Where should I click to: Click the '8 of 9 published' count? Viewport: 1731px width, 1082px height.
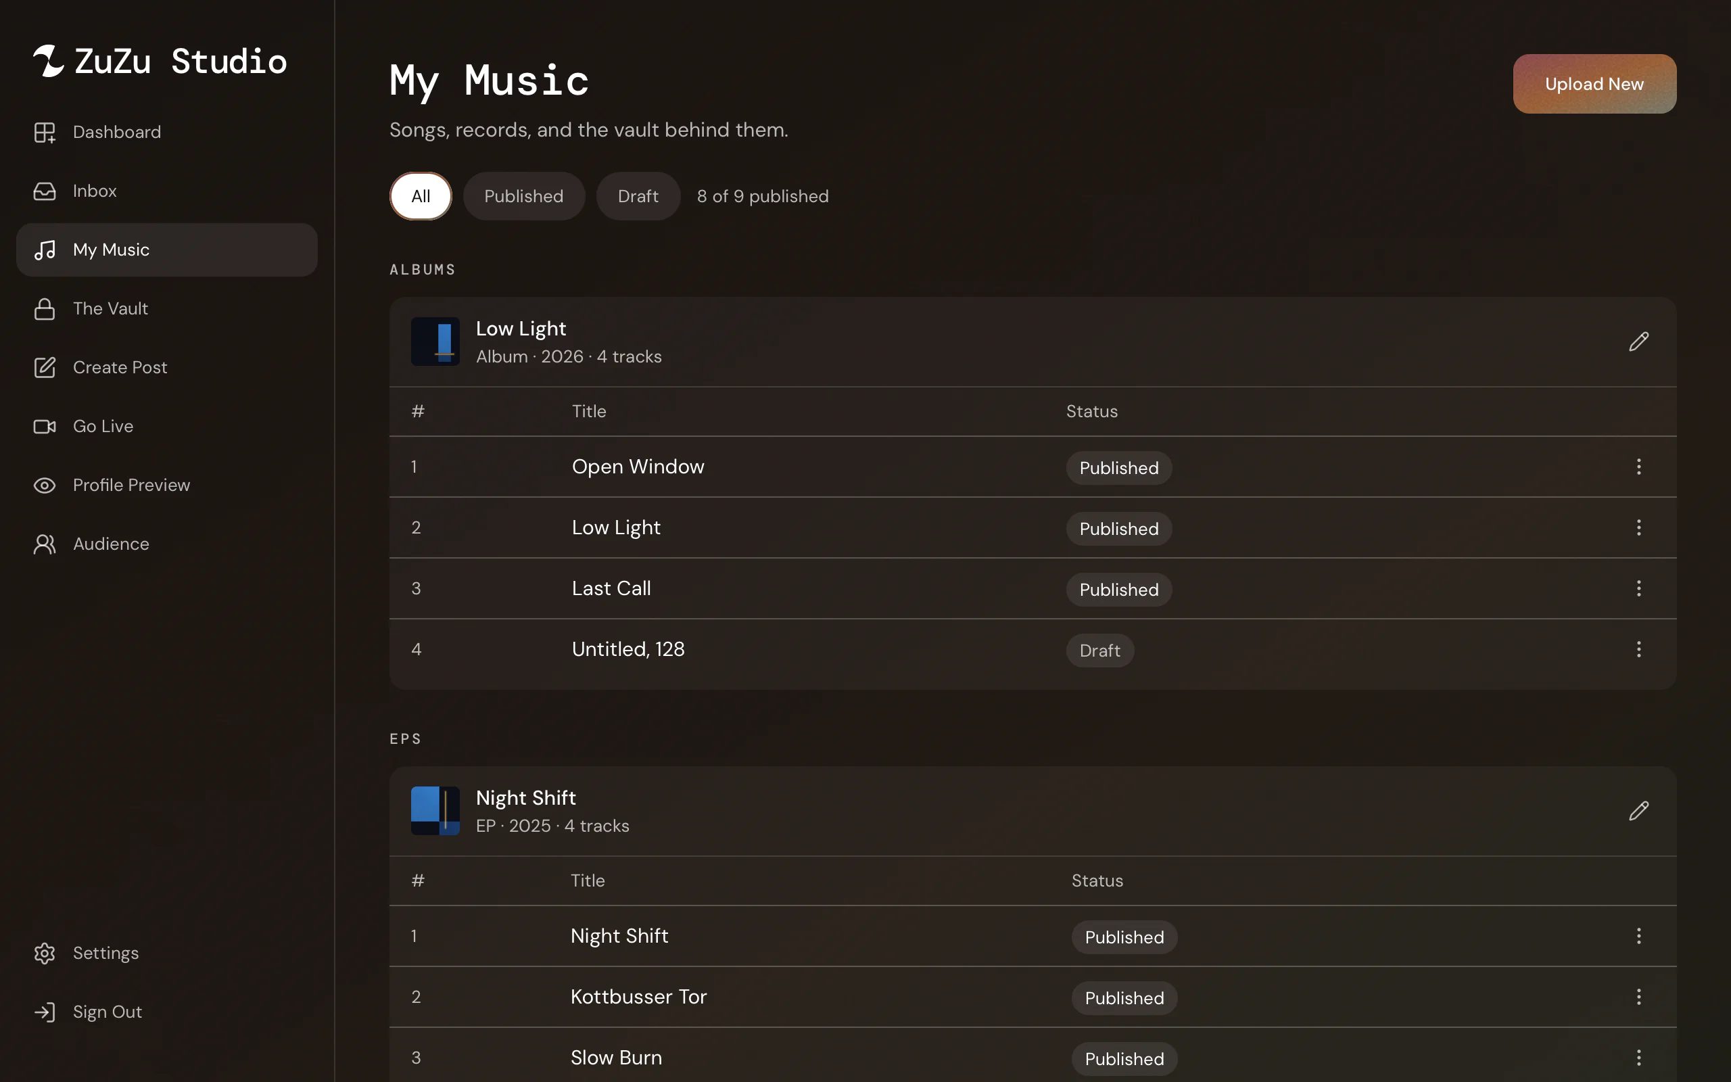tap(763, 196)
